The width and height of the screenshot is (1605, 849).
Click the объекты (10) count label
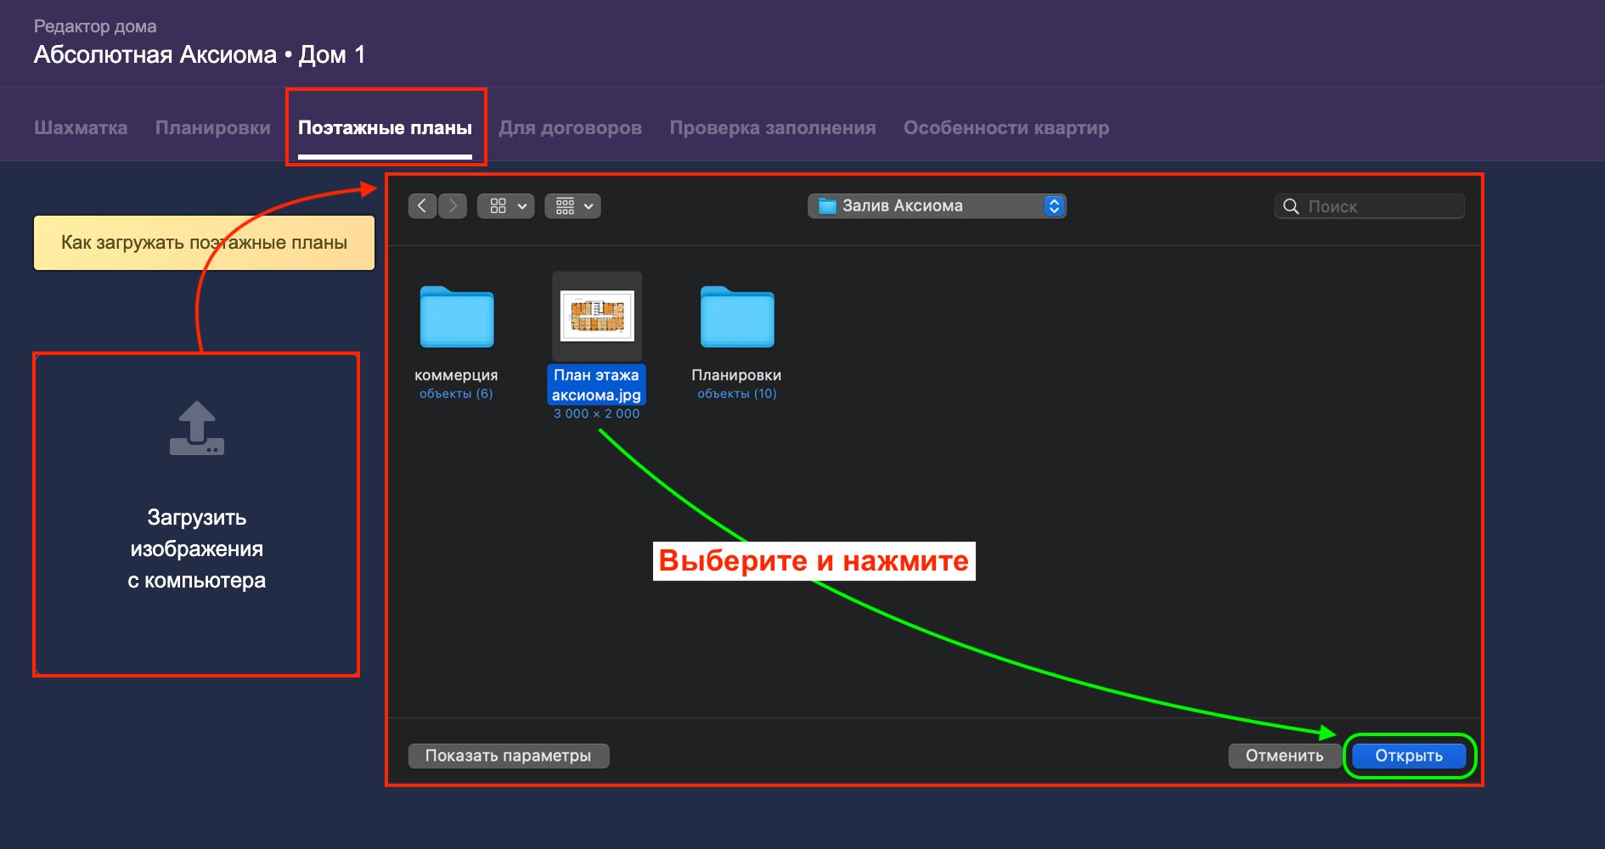[x=737, y=393]
